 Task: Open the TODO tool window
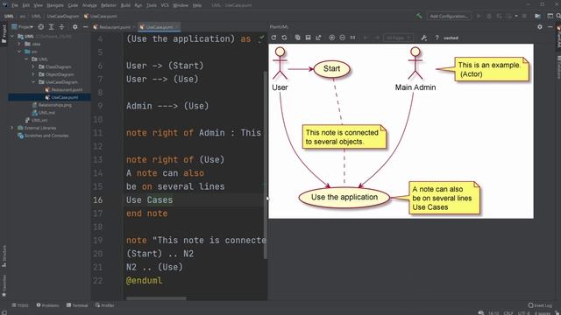click(x=20, y=305)
